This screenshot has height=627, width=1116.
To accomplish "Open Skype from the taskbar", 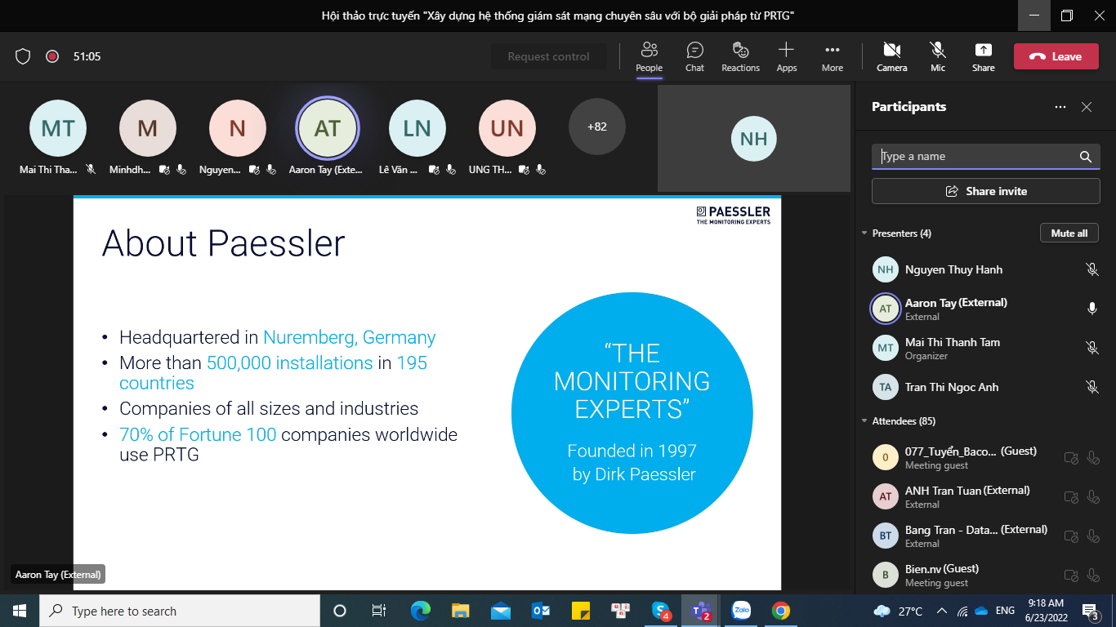I will coord(661,611).
